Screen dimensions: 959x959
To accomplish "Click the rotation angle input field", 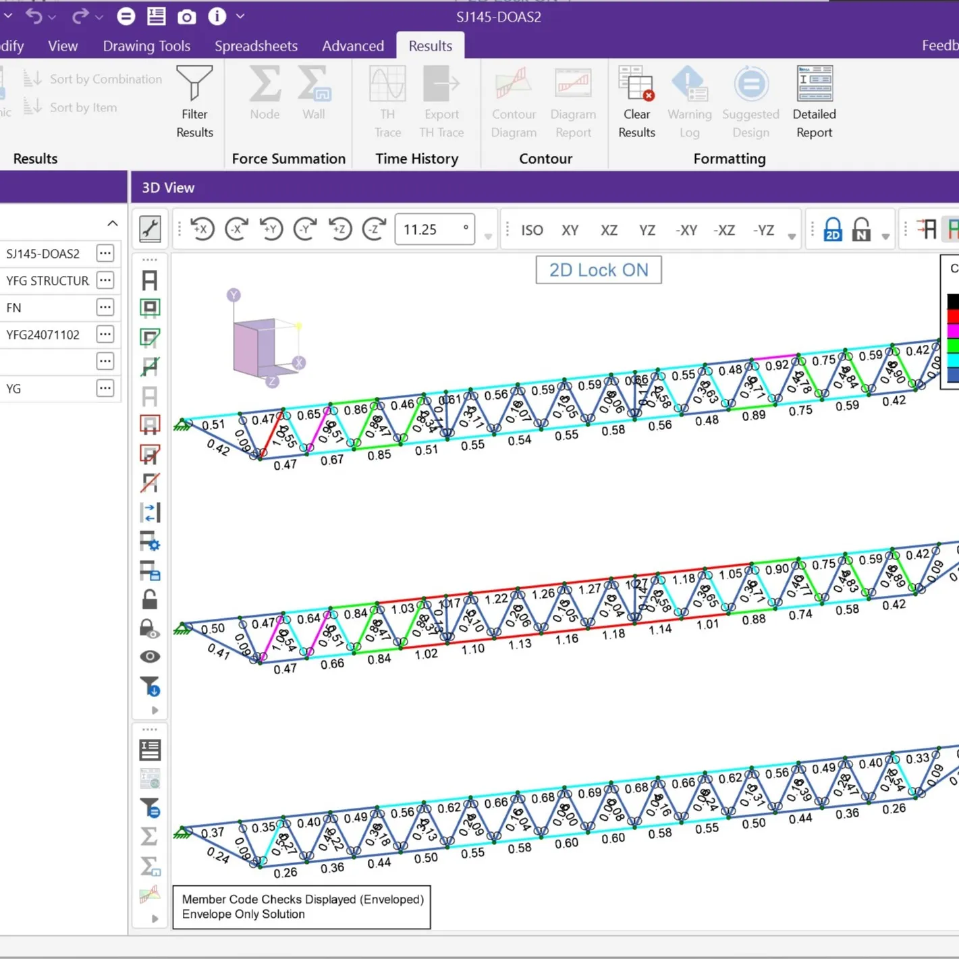I will (429, 229).
